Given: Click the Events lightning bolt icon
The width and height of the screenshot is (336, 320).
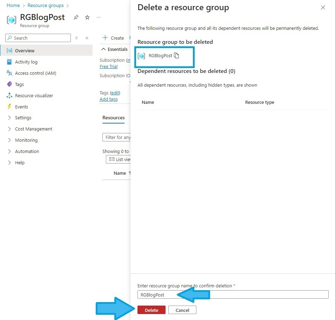Looking at the screenshot, I should (9, 107).
